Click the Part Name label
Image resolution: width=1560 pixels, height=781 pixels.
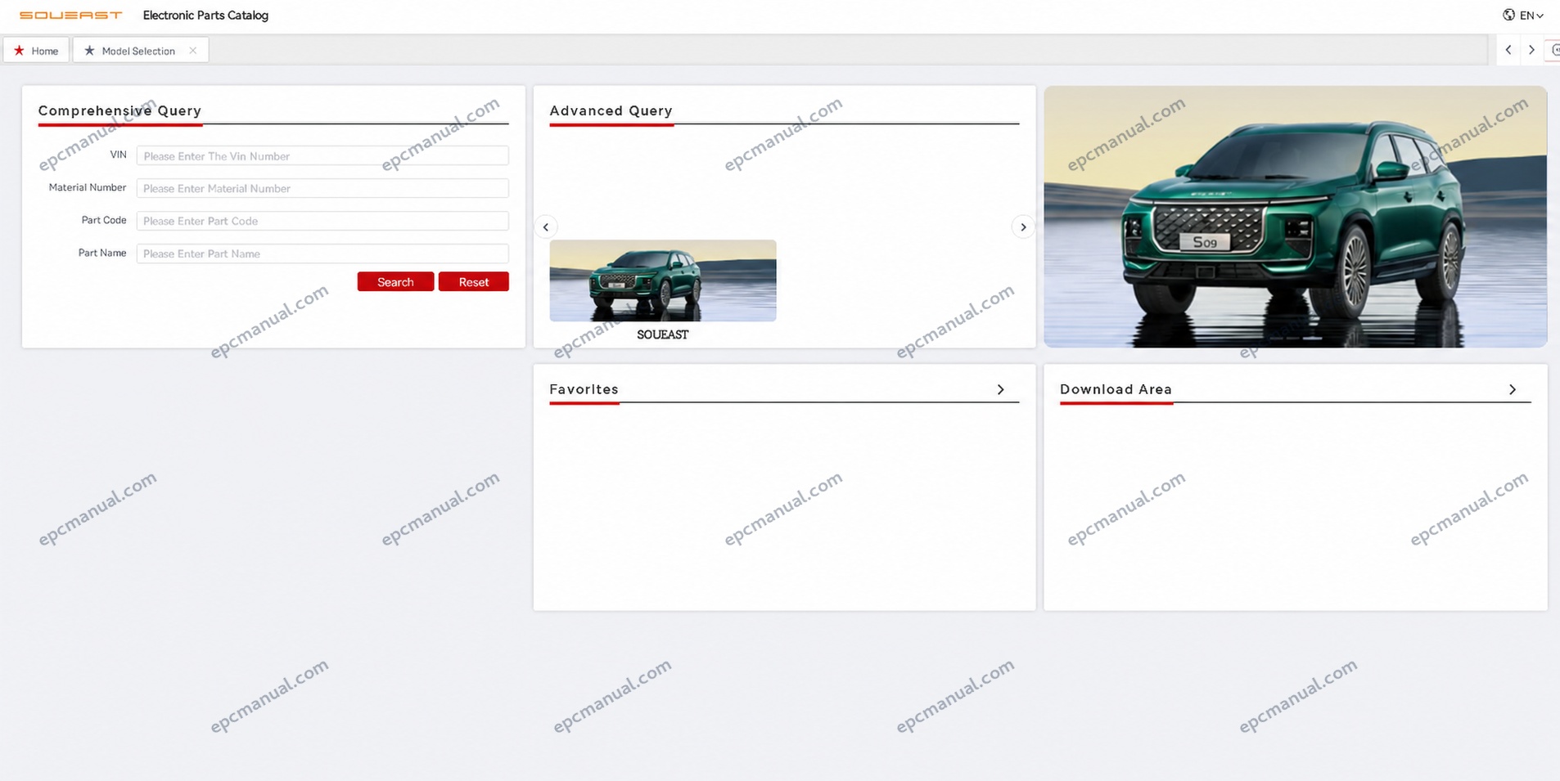[x=102, y=253]
